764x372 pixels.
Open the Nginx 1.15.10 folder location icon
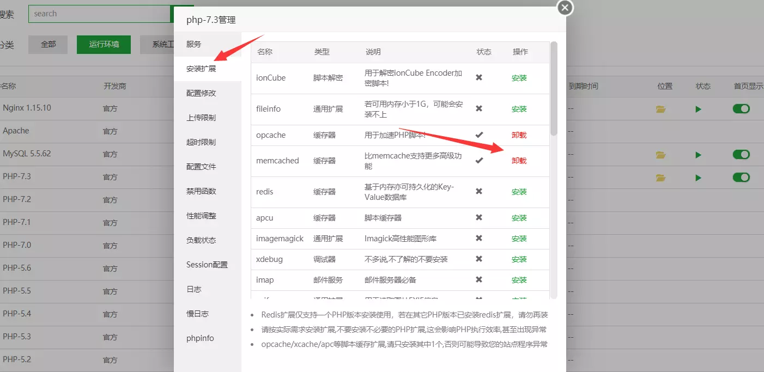coord(661,109)
